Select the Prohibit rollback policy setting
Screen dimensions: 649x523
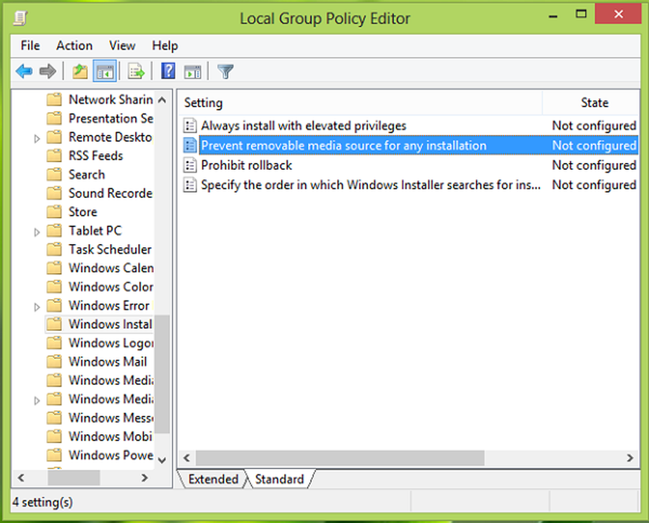(x=246, y=165)
